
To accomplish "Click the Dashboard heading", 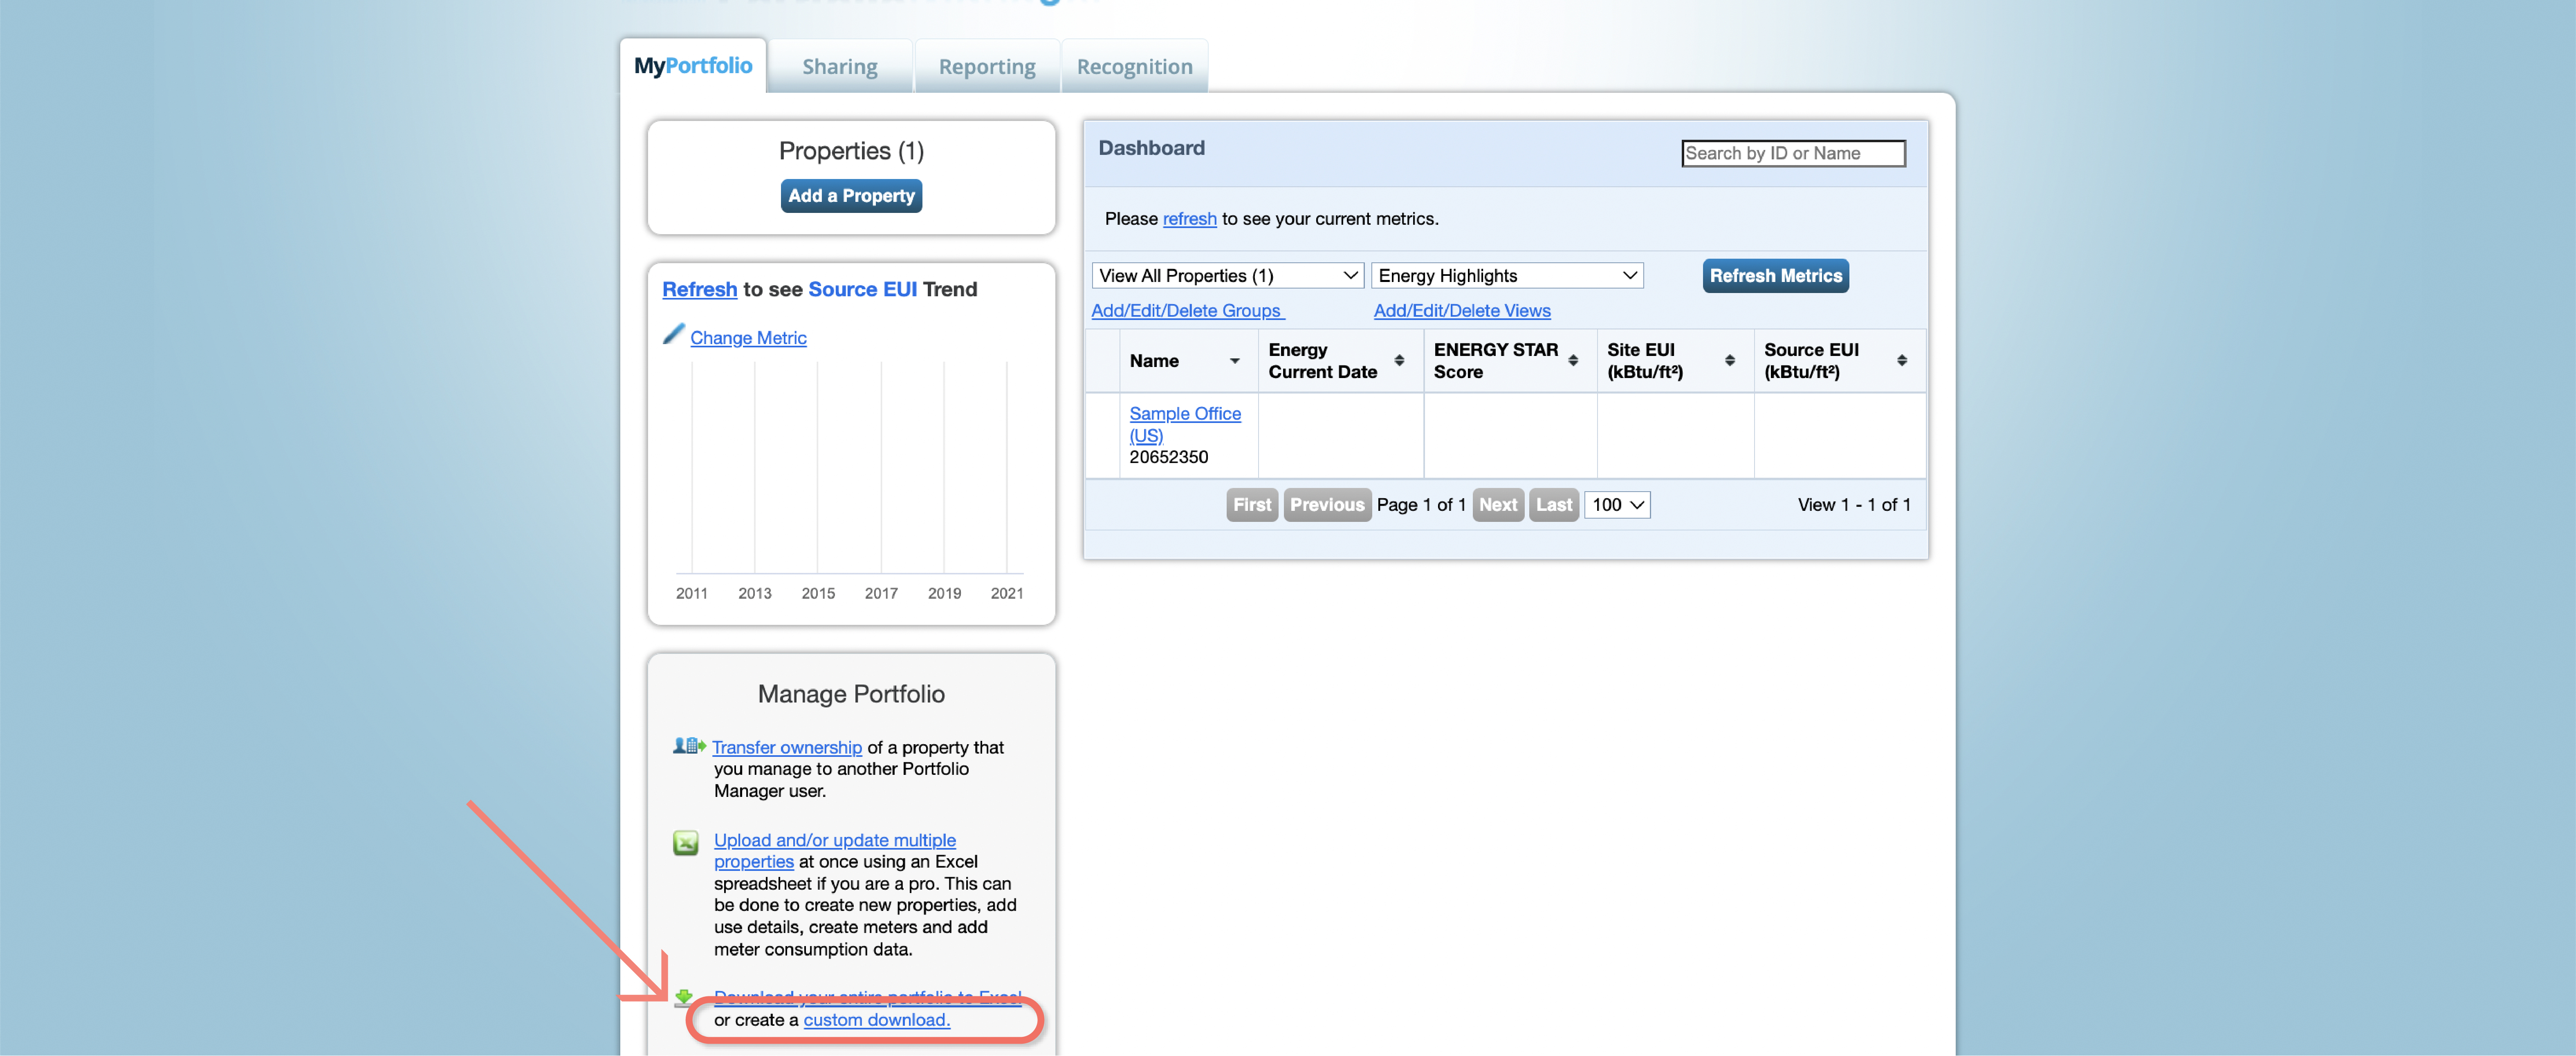I will [1151, 148].
